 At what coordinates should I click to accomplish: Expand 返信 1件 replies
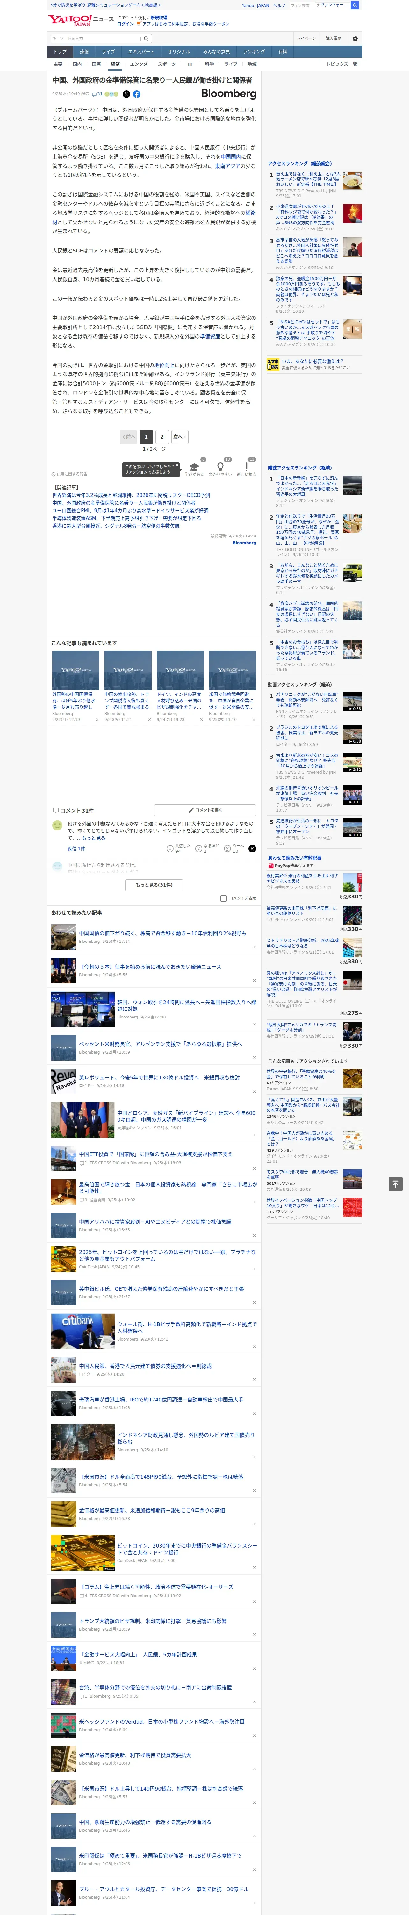pyautogui.click(x=76, y=848)
